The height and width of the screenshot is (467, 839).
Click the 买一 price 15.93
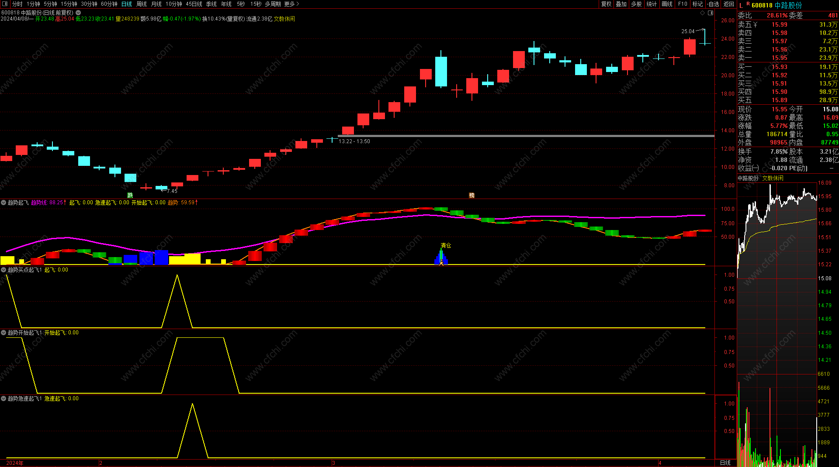click(780, 67)
